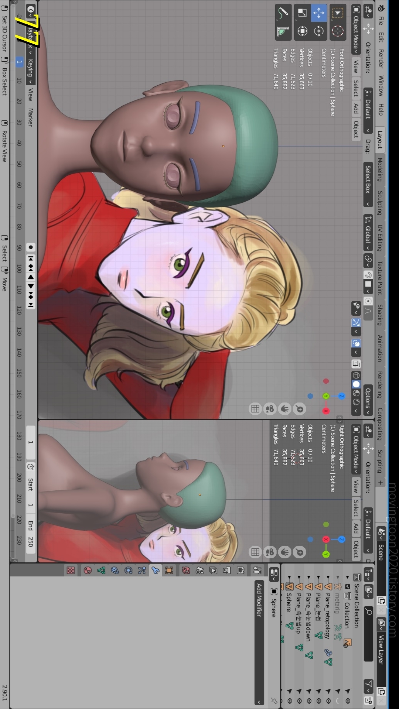Select the Scale tool icon

302,13
